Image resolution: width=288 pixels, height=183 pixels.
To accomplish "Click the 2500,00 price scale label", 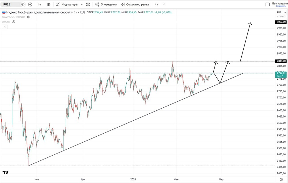I will coord(281,148).
